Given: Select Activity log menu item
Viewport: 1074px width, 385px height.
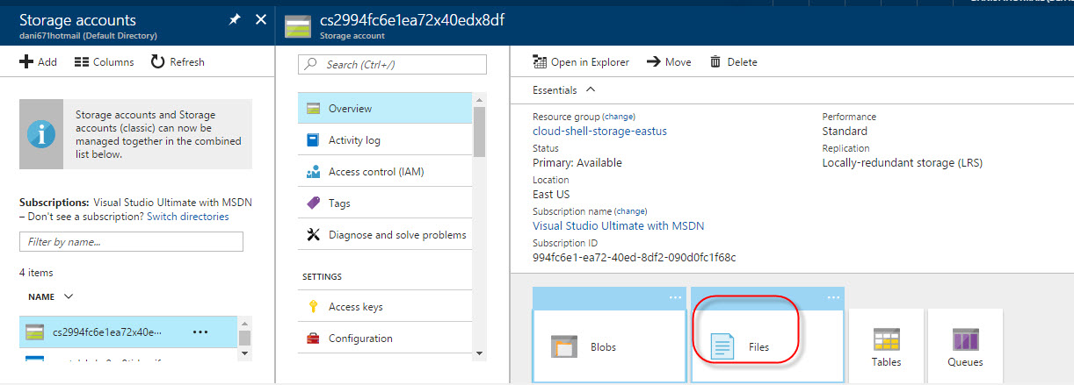Looking at the screenshot, I should tap(354, 140).
